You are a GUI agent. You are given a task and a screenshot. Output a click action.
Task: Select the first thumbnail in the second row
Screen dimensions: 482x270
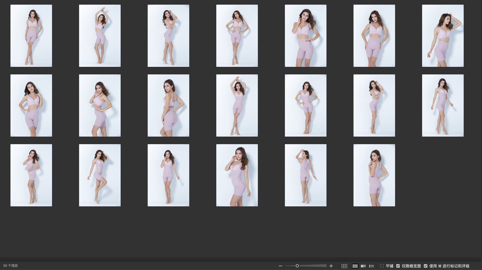coord(31,106)
